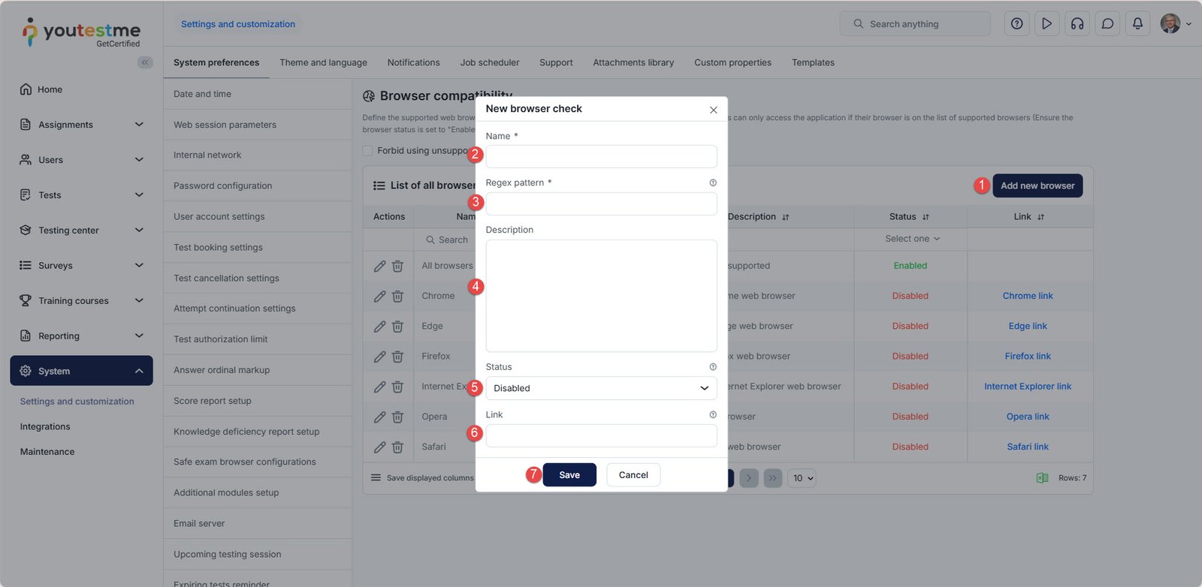Open the Chrome link
The height and width of the screenshot is (587, 1202).
(x=1028, y=296)
